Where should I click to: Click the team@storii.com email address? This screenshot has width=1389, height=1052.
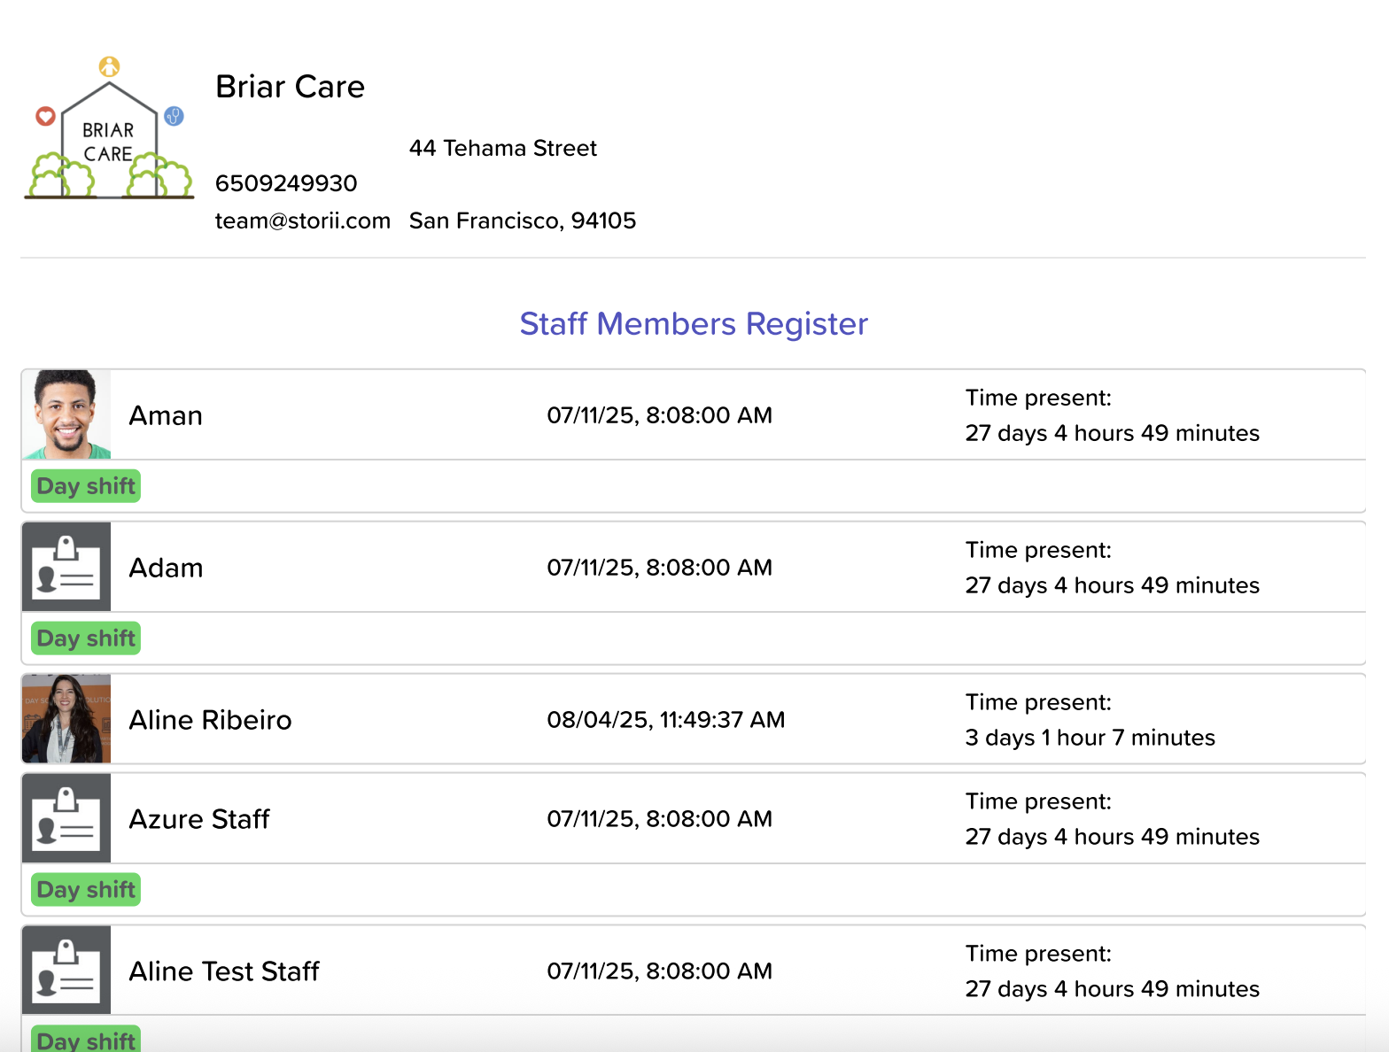pos(303,220)
